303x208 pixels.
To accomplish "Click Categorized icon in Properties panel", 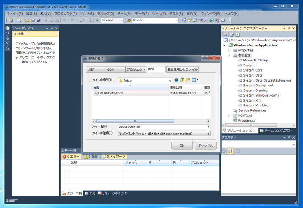I will [x=224, y=151].
